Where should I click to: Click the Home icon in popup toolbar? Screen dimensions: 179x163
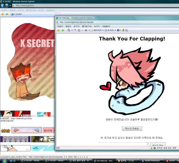69,30
